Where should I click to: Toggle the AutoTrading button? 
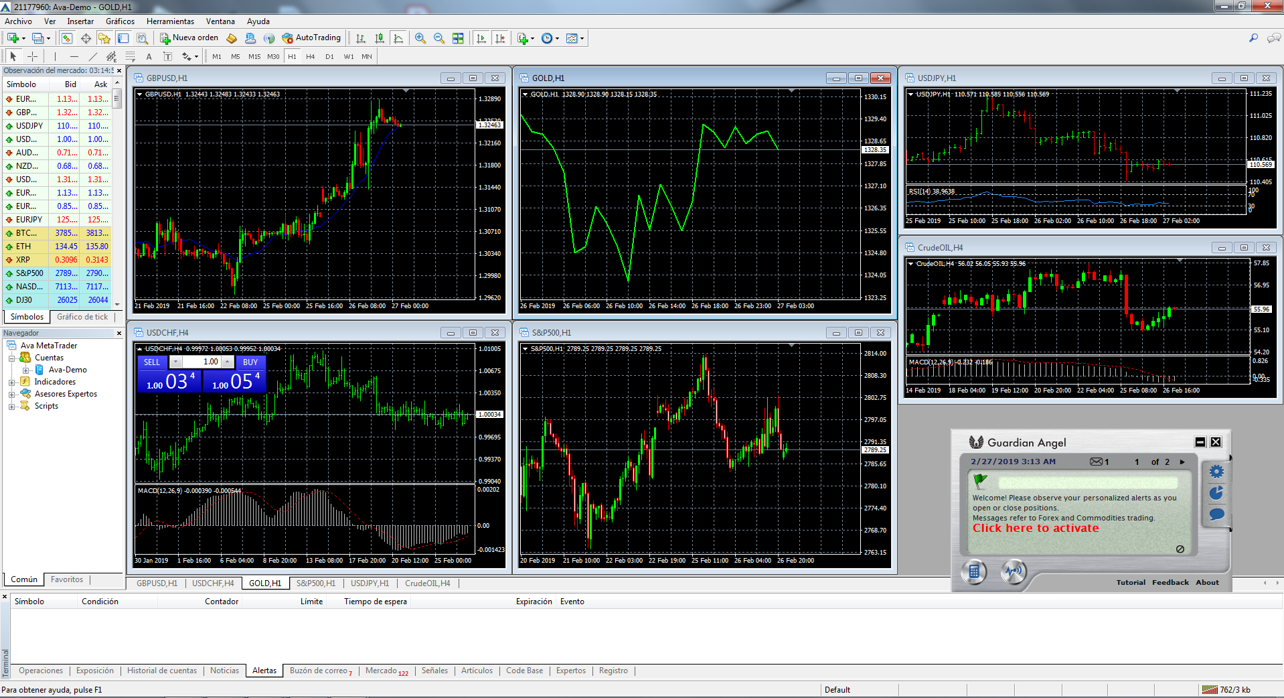point(312,38)
